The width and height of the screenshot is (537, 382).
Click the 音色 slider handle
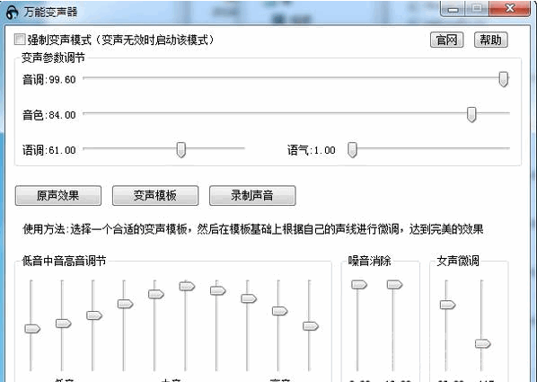[x=471, y=114]
